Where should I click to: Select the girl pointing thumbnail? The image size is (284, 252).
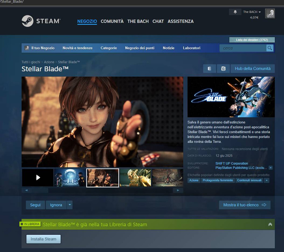[103, 178]
